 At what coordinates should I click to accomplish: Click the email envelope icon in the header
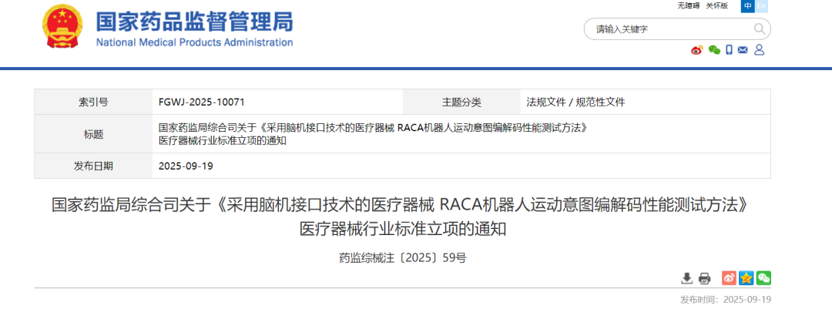point(743,50)
